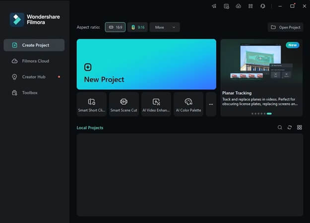
Task: Close the Filmora window
Action: click(x=305, y=6)
